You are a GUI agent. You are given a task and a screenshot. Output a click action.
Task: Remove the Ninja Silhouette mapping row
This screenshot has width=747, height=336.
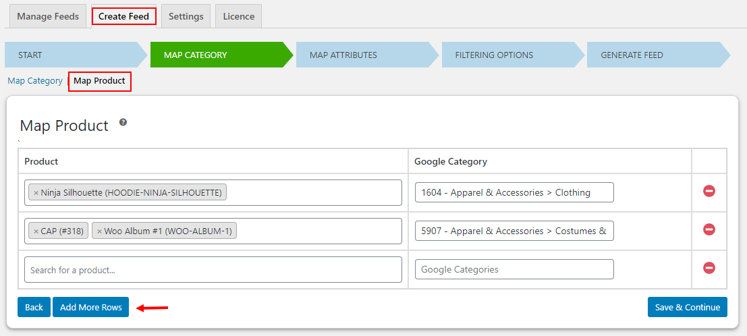pyautogui.click(x=709, y=192)
